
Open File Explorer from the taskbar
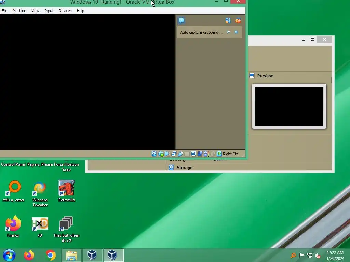click(71, 255)
